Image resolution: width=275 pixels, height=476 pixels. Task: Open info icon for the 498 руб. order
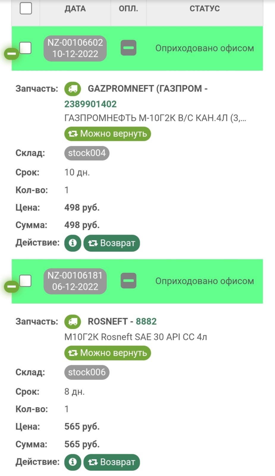[73, 243]
